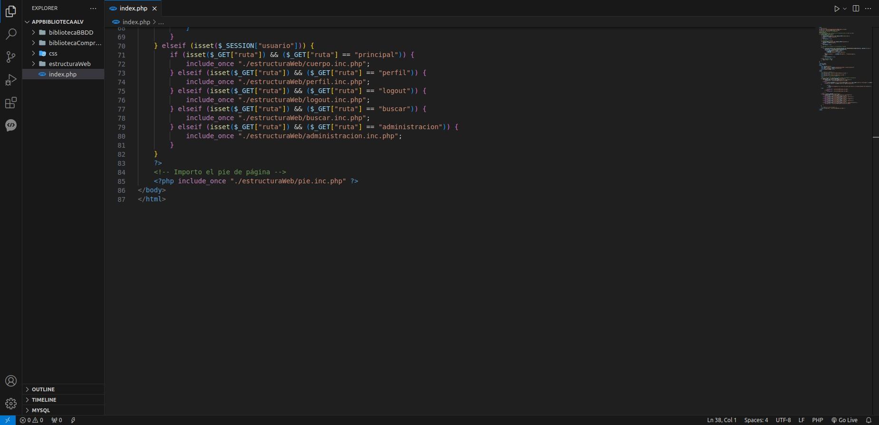Click index.php in the breadcrumb
The width and height of the screenshot is (879, 425).
click(136, 22)
